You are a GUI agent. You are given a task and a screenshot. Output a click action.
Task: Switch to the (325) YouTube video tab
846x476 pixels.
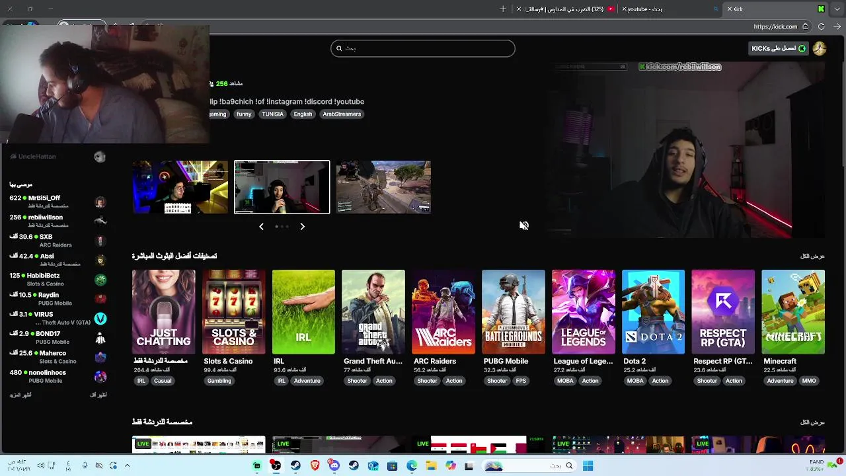click(566, 9)
